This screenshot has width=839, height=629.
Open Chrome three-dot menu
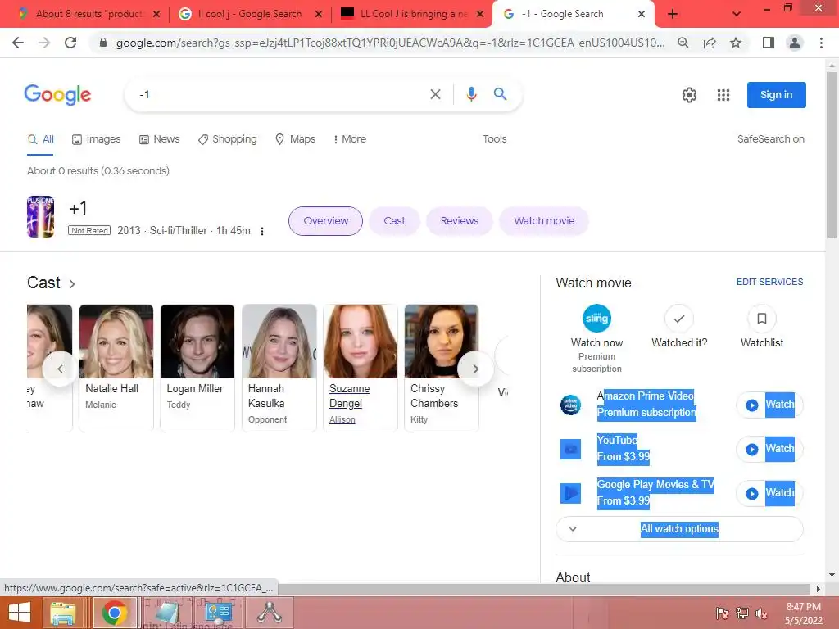821,43
